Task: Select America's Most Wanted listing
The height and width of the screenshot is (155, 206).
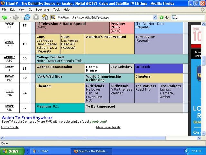Action: pos(109,44)
